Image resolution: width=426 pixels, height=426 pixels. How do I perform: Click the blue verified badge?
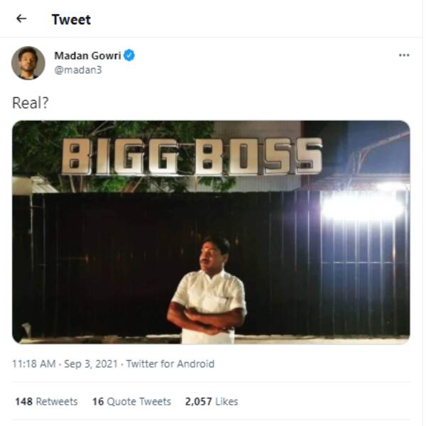[130, 55]
